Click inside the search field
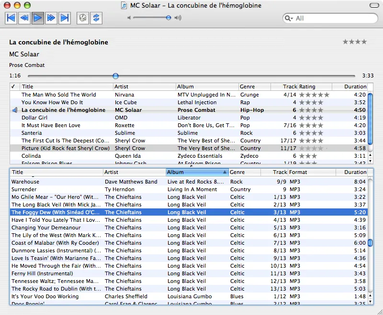Image resolution: width=383 pixels, height=315 pixels. tap(330, 18)
